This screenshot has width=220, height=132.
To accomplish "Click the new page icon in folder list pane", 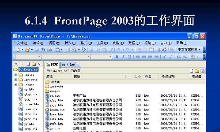I will pyautogui.click(x=28, y=64).
